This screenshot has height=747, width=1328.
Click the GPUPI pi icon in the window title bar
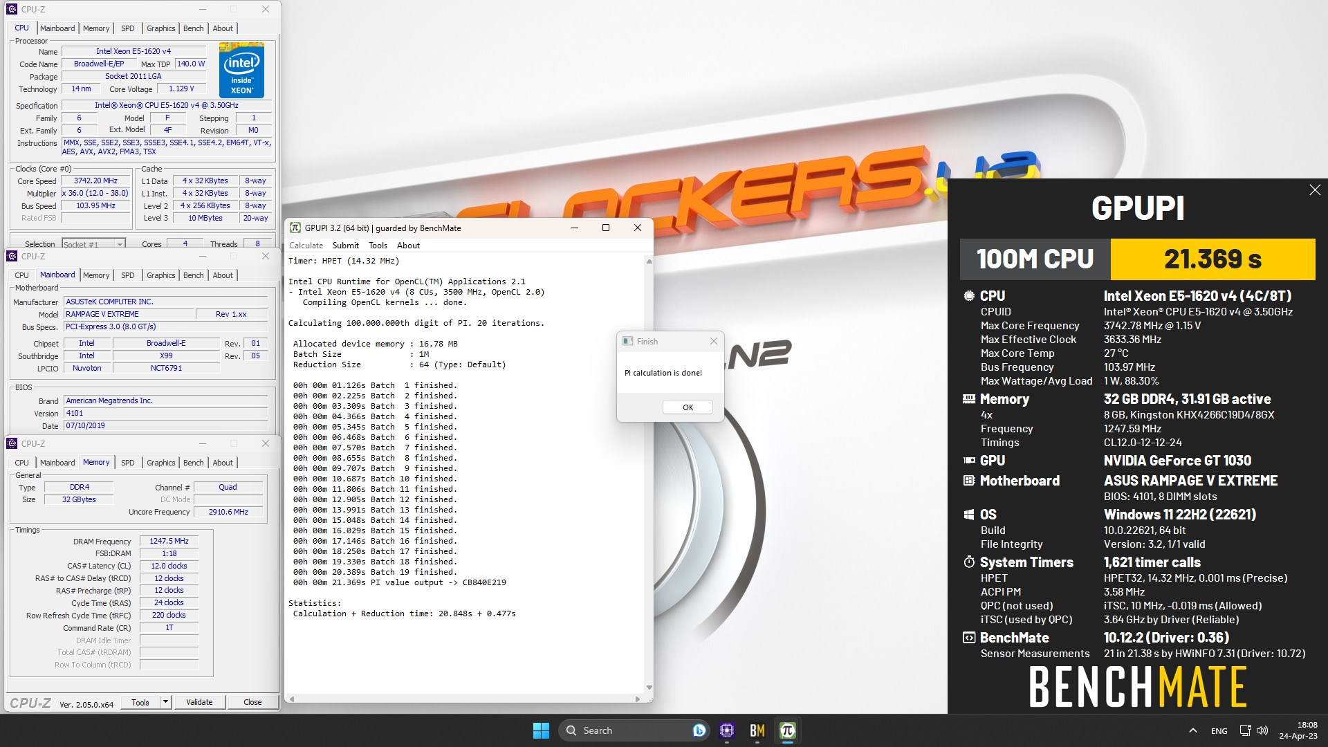(295, 228)
